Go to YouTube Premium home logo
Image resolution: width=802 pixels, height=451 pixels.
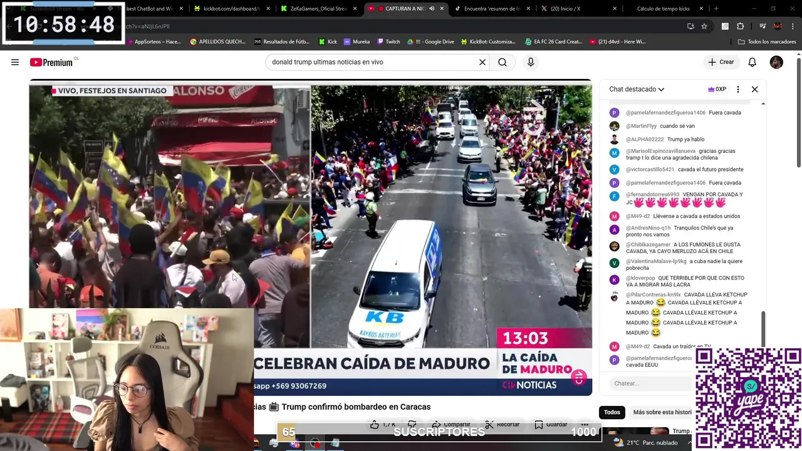coord(53,62)
